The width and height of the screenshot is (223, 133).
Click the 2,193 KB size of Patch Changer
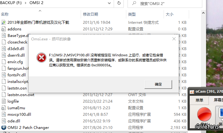tap(178, 127)
